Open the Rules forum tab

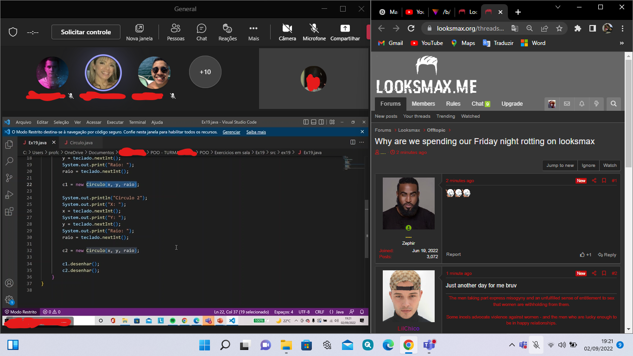tap(453, 104)
